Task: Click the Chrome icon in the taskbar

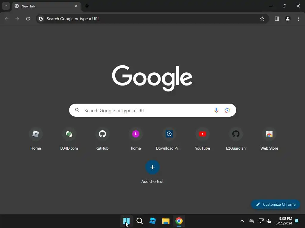Action: point(179,221)
